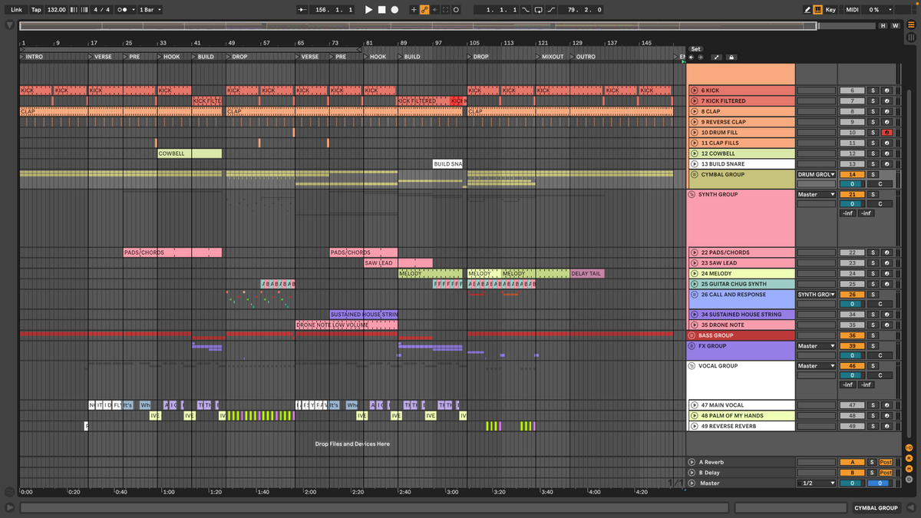Image resolution: width=921 pixels, height=518 pixels.
Task: Unfold the BASS GROUP track
Action: click(693, 335)
